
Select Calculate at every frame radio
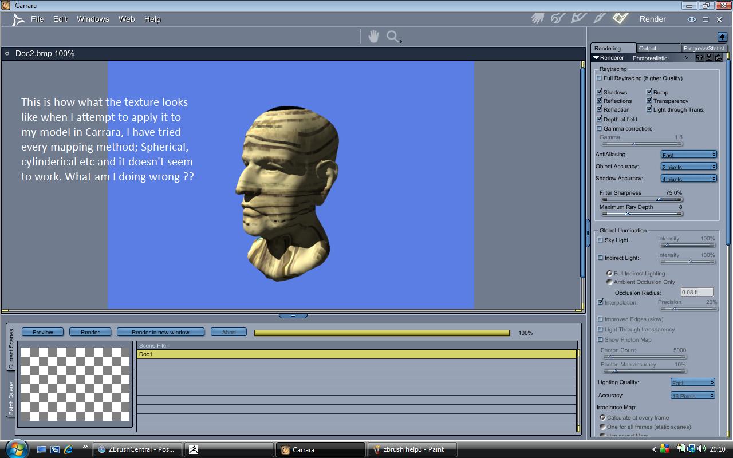pyautogui.click(x=602, y=417)
